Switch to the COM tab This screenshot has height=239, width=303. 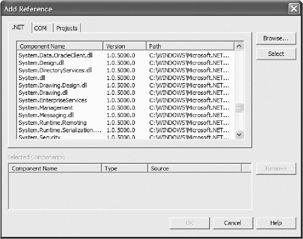[40, 28]
